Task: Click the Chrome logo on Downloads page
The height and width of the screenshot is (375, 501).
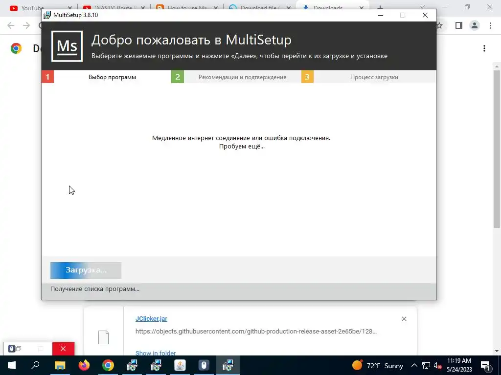Action: (16, 48)
